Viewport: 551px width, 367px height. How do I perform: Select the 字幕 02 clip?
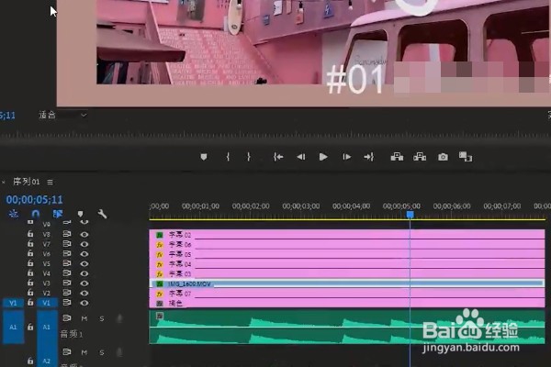[x=347, y=235]
